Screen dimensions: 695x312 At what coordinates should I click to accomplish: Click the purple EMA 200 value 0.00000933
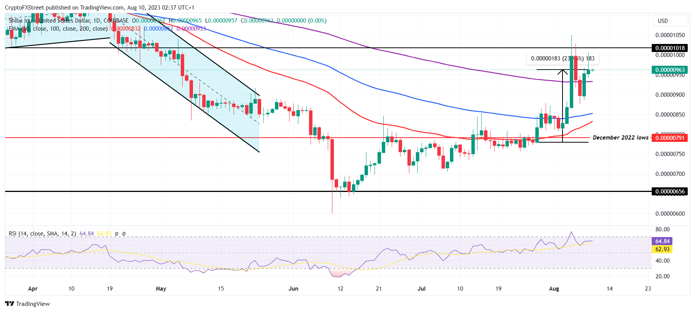tap(191, 29)
